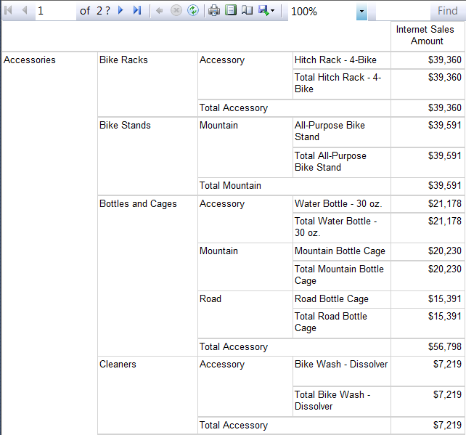Click the current page number field
The height and width of the screenshot is (435, 466).
pyautogui.click(x=56, y=11)
